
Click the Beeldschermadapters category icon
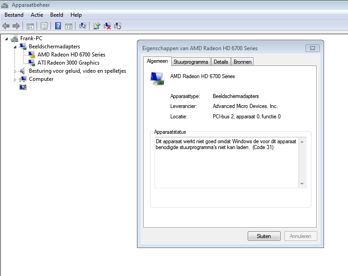(23, 47)
